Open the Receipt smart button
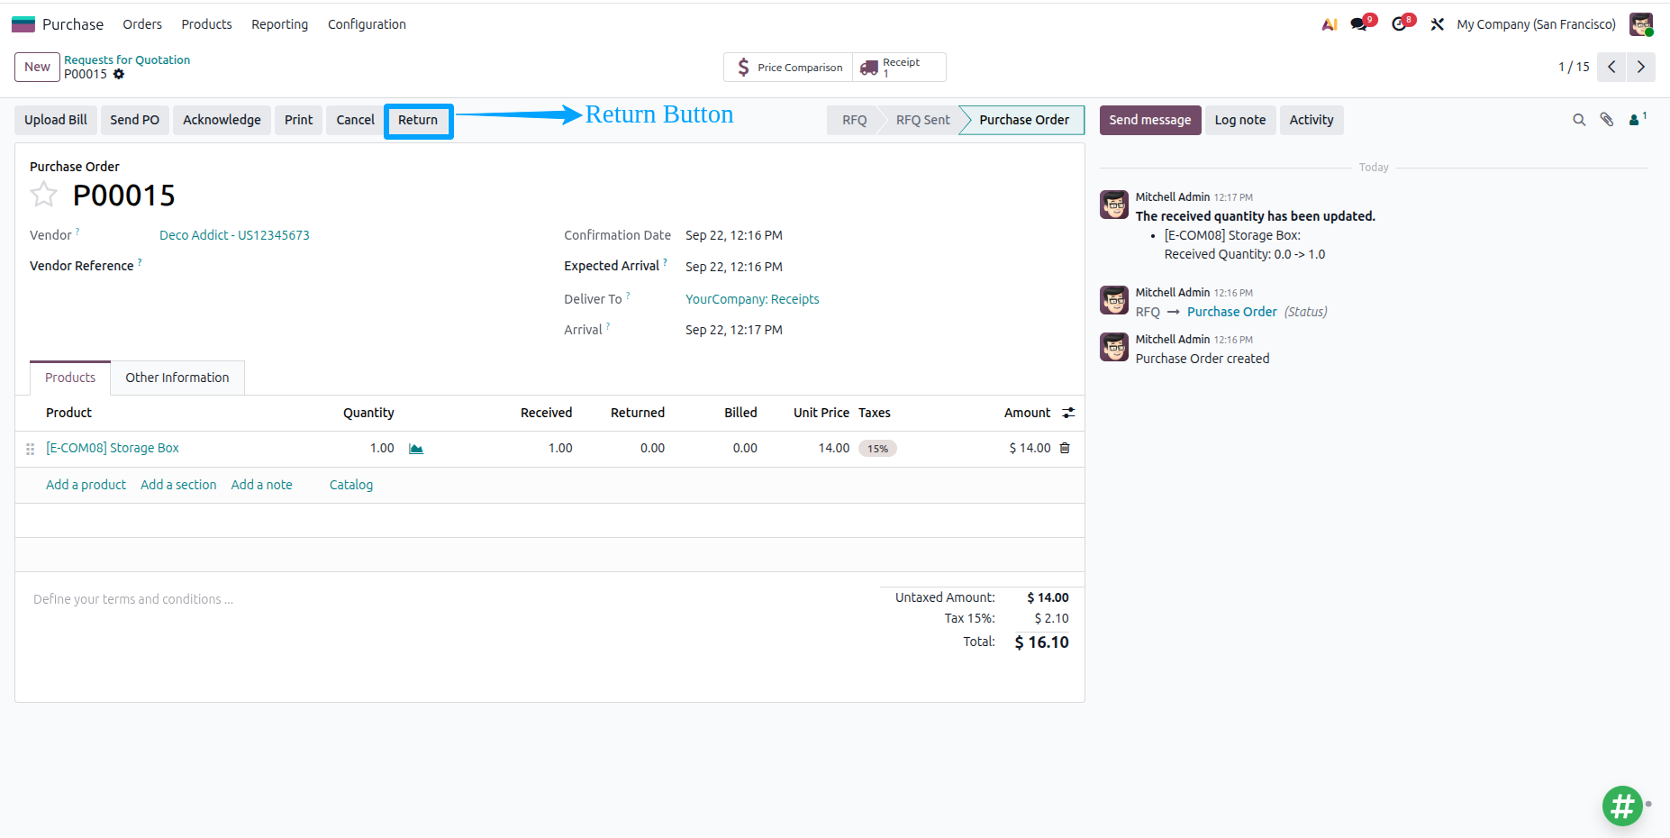 [899, 68]
